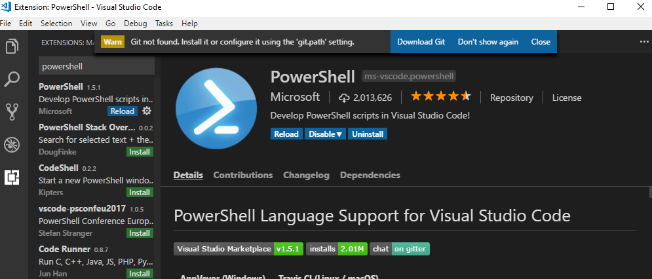The height and width of the screenshot is (279, 652).
Task: Open the Debug view in activity bar
Action: pos(12,145)
